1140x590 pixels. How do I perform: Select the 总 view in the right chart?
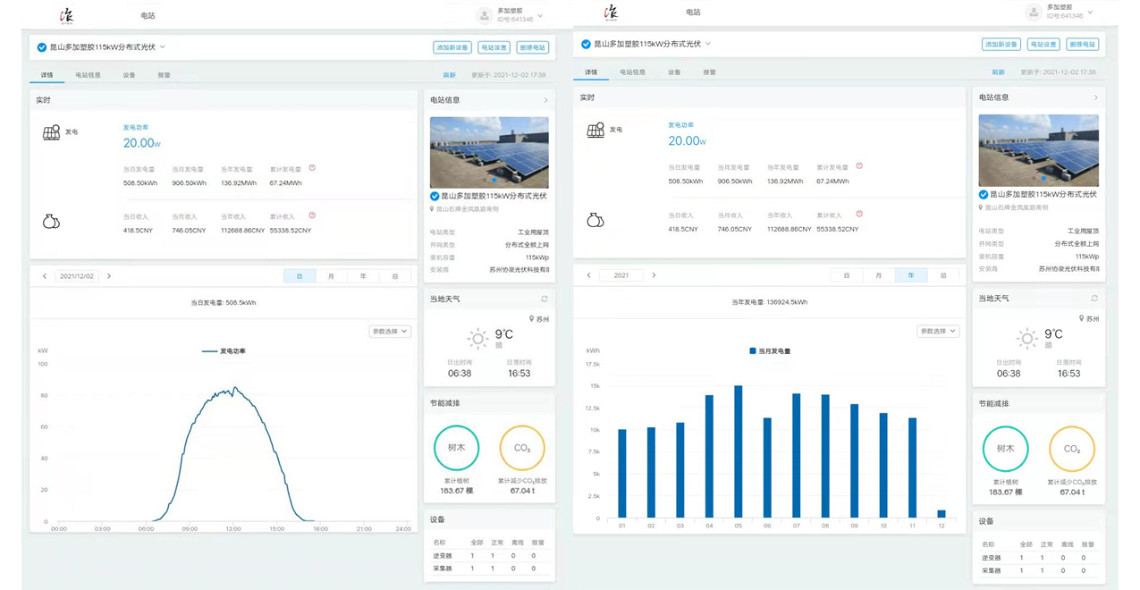[942, 275]
